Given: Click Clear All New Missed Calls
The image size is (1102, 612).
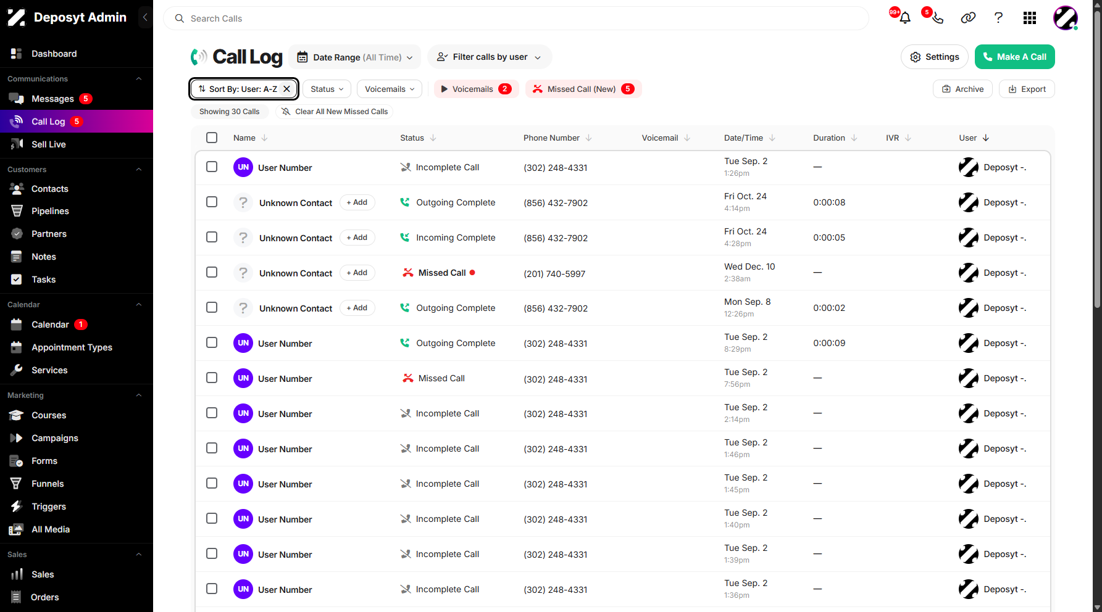Looking at the screenshot, I should point(334,112).
